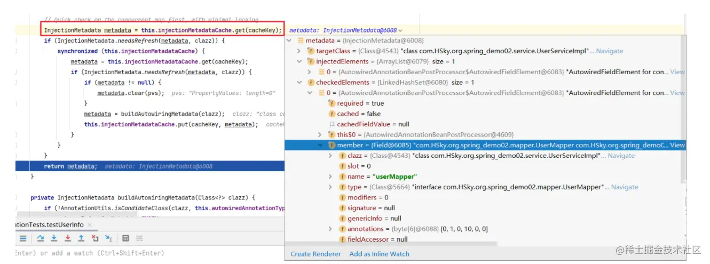
Task: Select the slot = 0 row
Action: pos(359,166)
